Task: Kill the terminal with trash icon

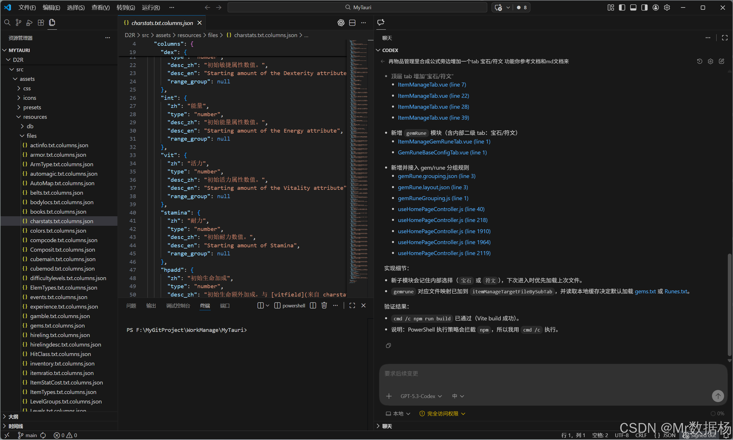Action: coord(324,305)
